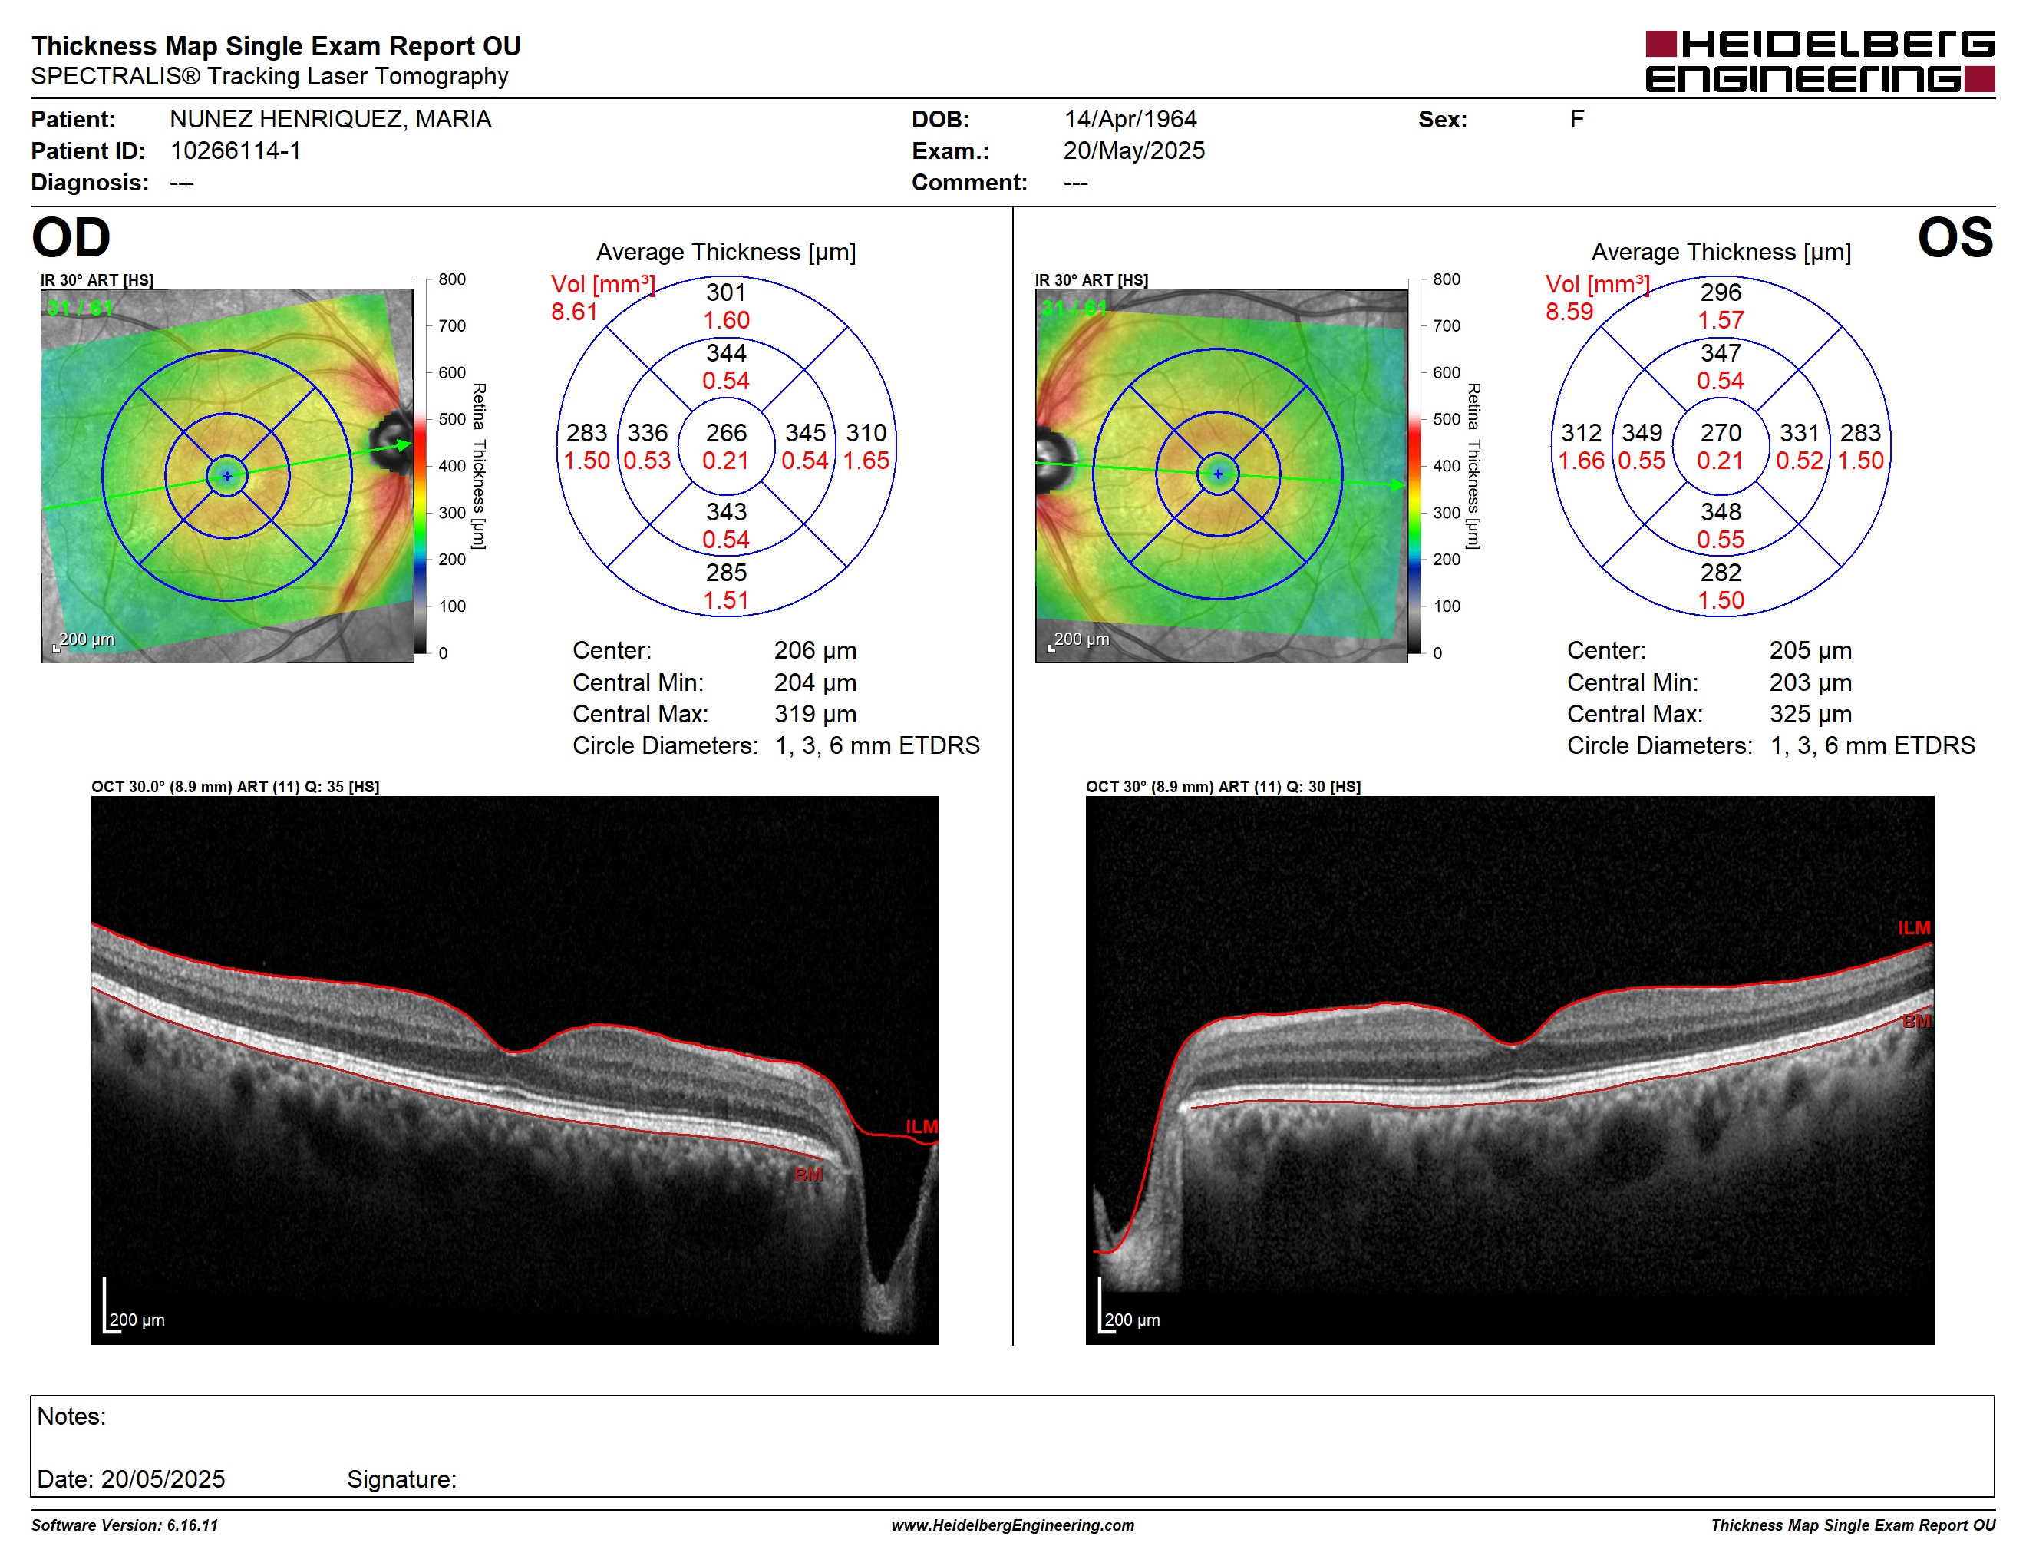Click OS central subfield thickness 270
The image size is (2026, 1566).
click(x=1720, y=433)
